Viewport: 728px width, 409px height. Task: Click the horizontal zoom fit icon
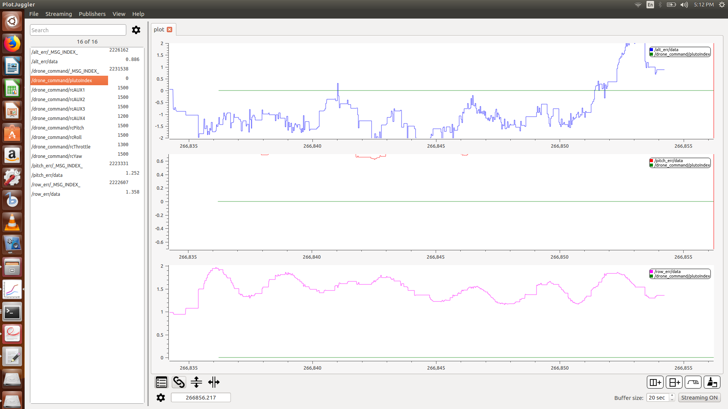[214, 382]
